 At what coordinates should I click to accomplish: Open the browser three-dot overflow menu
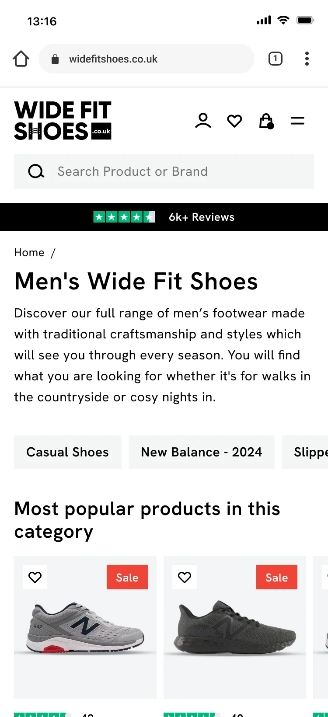pos(307,59)
